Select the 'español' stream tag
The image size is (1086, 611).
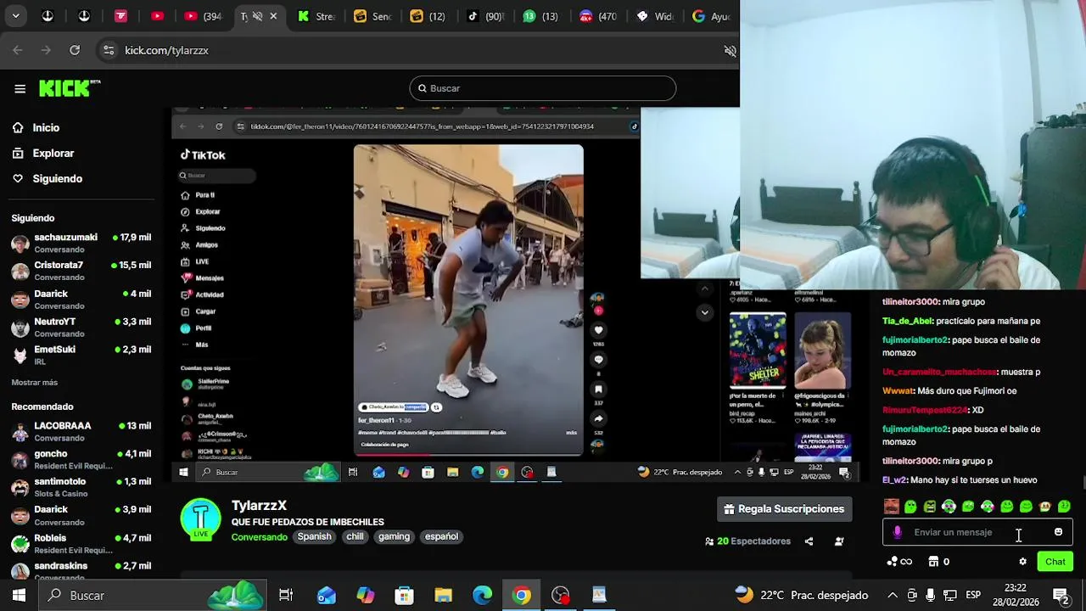click(x=441, y=536)
